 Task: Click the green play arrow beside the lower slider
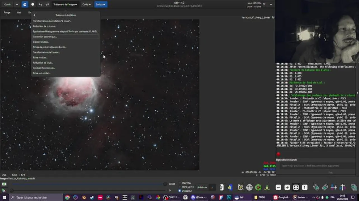(4, 190)
